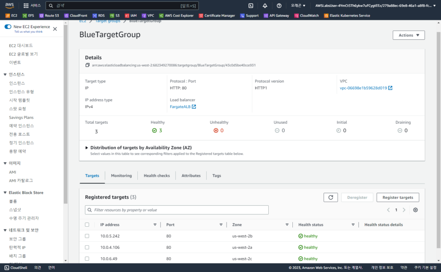Open AWS Cost Explorer shortcut
This screenshot has height=272, width=441.
pyautogui.click(x=176, y=16)
